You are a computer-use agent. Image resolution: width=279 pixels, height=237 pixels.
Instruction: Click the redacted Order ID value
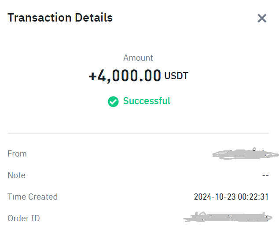228,217
